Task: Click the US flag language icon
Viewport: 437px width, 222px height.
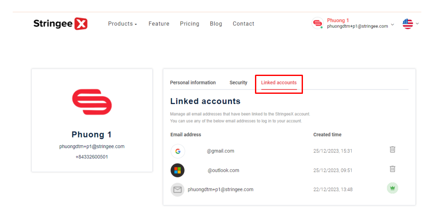Action: (x=408, y=24)
